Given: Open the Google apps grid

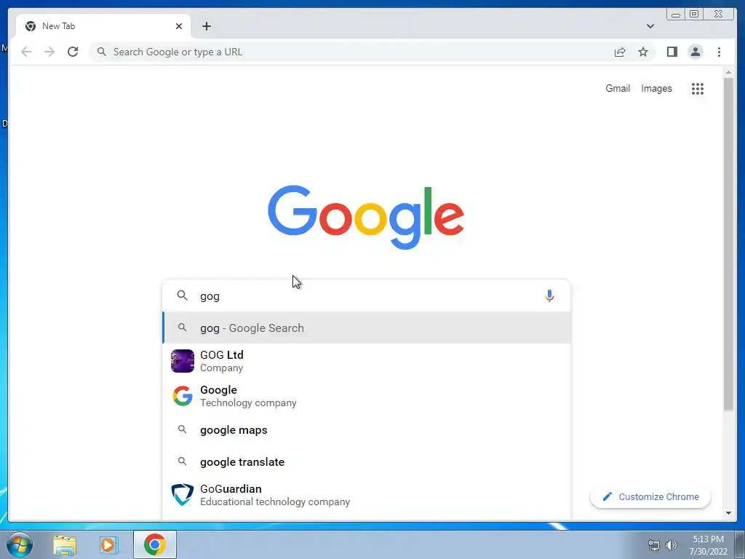Looking at the screenshot, I should 698,88.
